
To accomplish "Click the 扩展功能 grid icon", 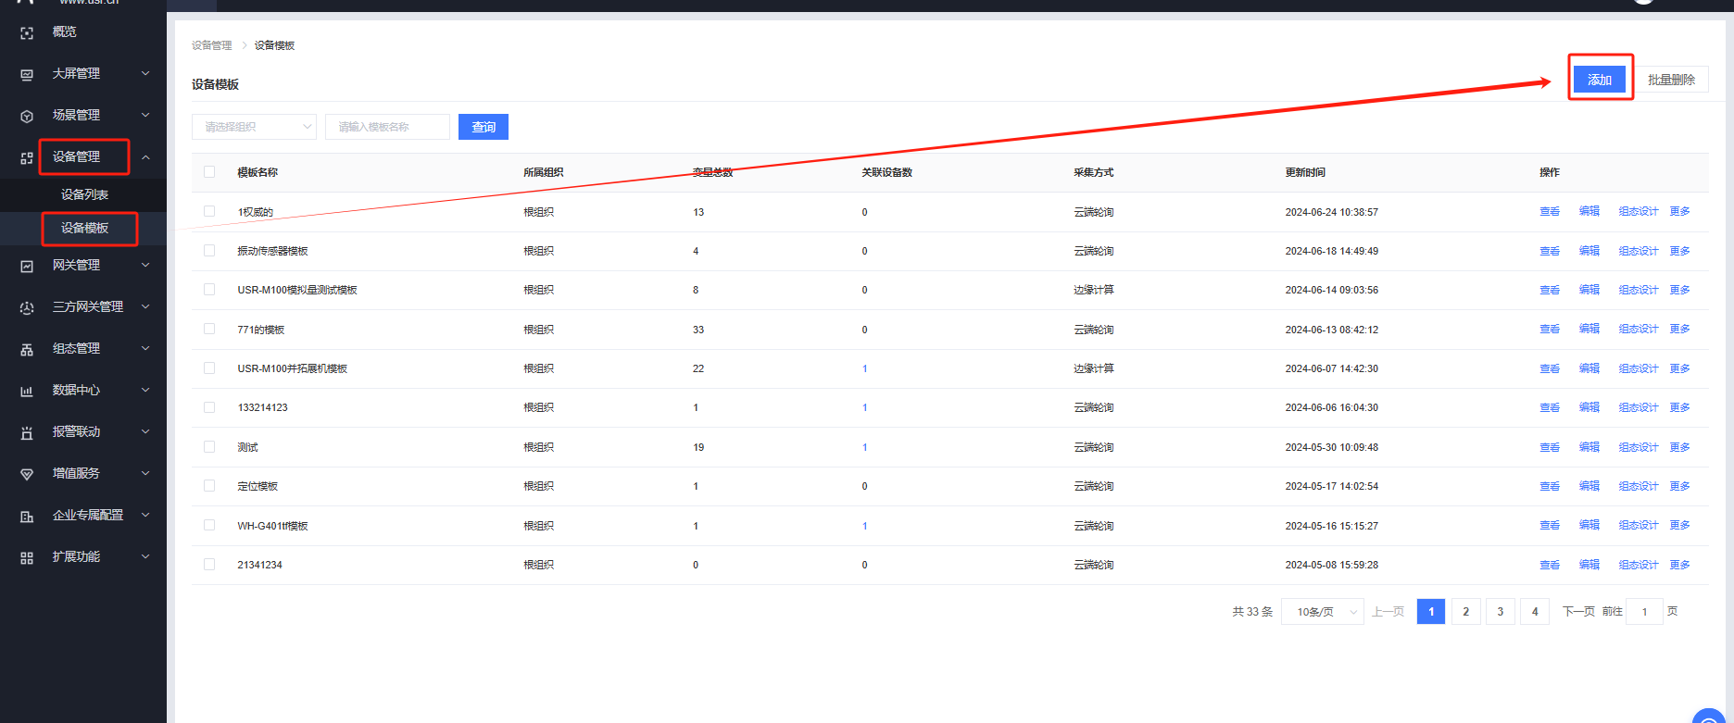I will tap(27, 557).
